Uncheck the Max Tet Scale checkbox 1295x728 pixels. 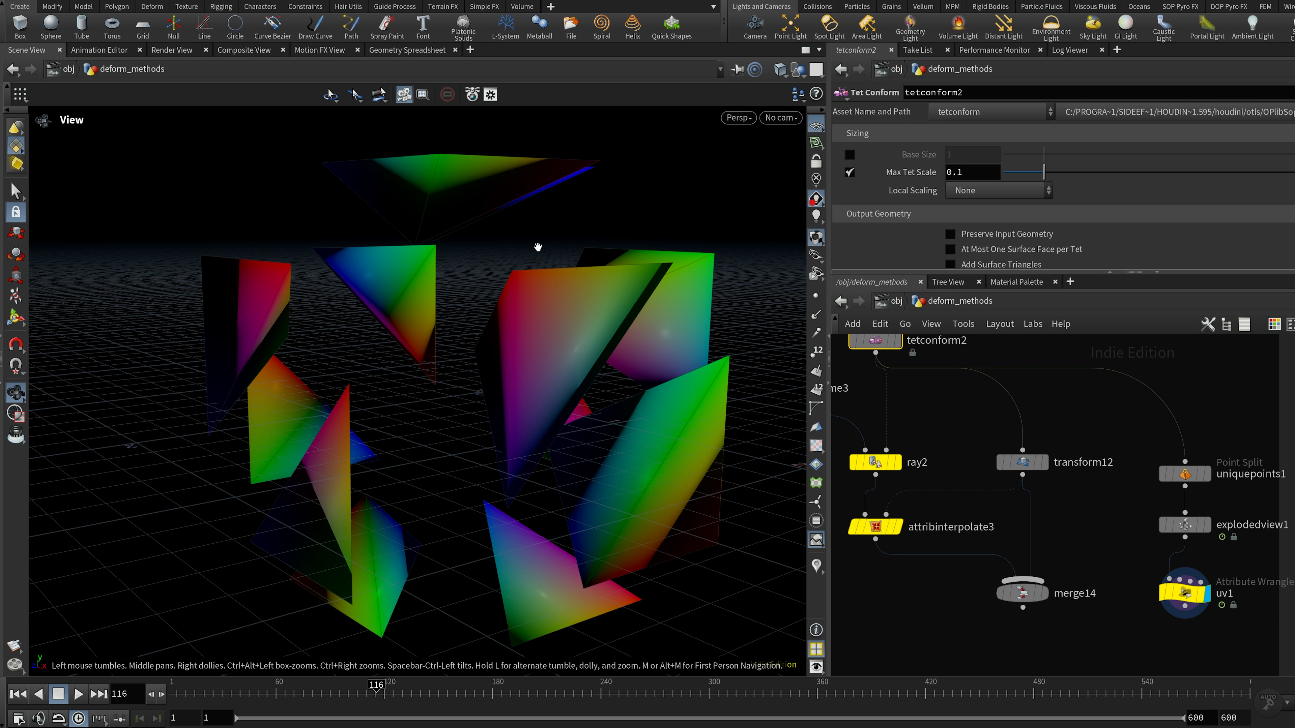850,172
